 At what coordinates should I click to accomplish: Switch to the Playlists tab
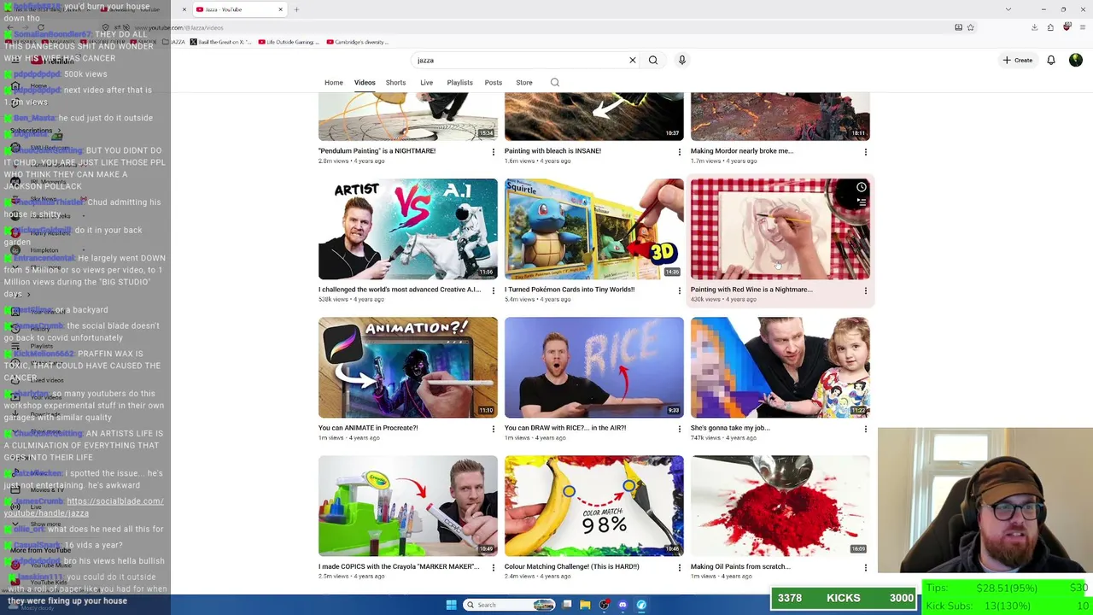pos(459,83)
